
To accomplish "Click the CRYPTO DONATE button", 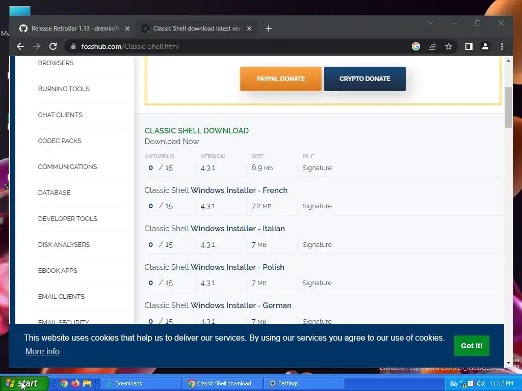I will (365, 79).
